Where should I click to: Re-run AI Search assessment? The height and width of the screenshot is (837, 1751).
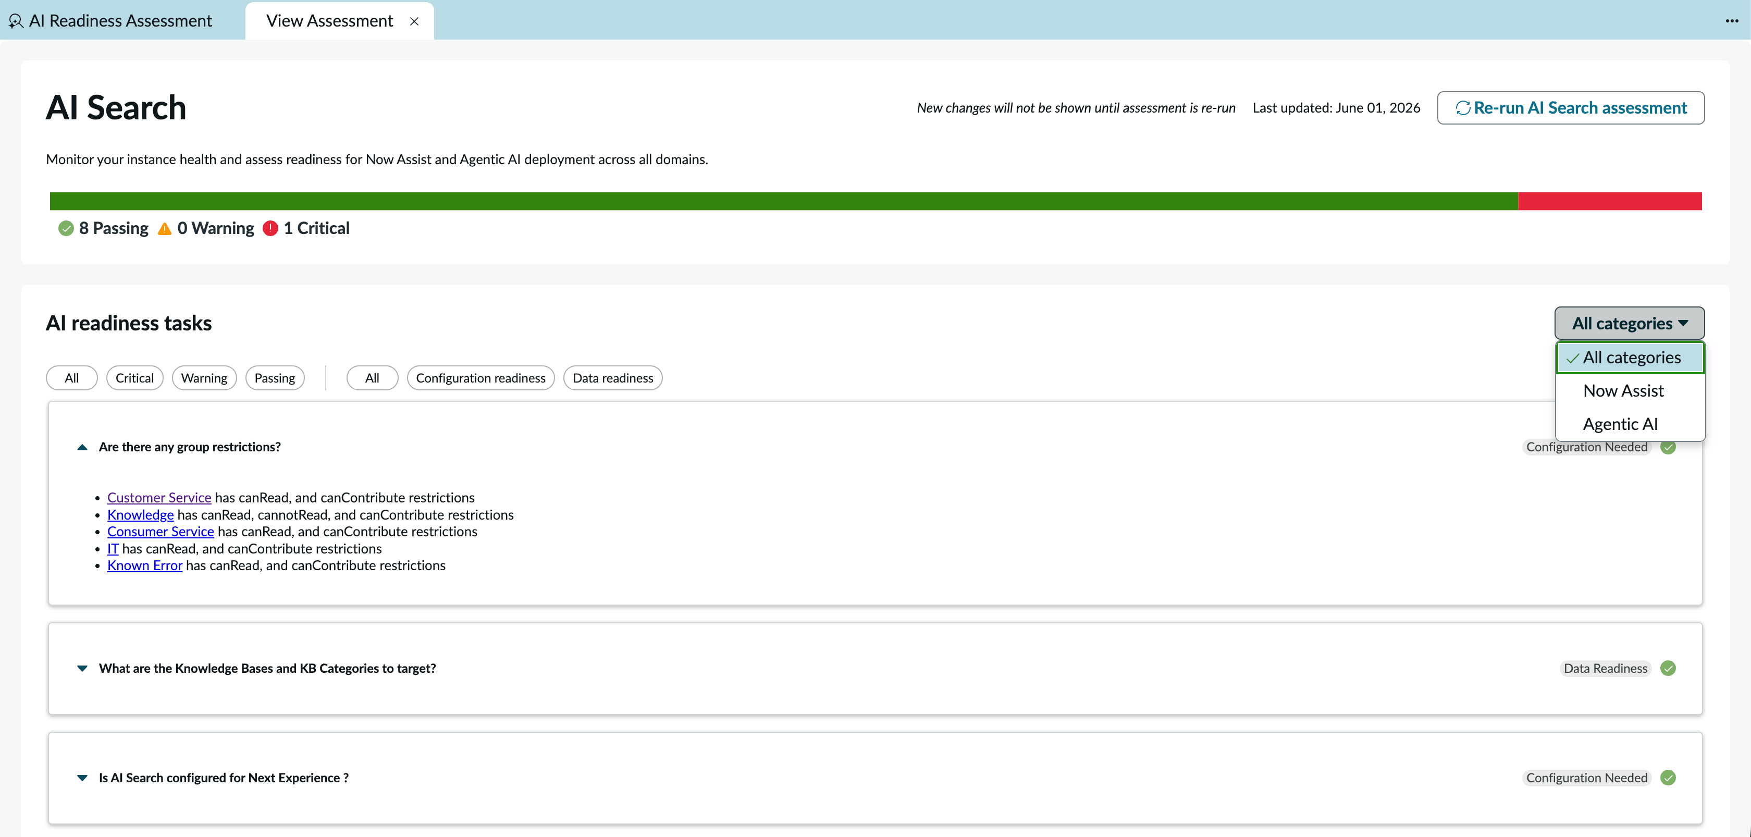(1571, 108)
